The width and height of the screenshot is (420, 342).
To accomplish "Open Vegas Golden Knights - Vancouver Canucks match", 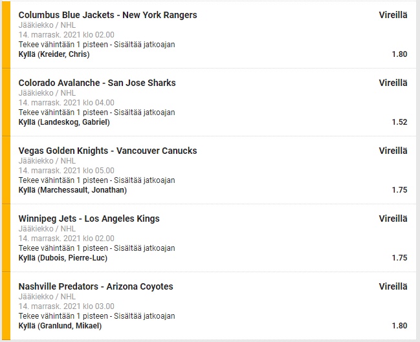I will point(107,151).
